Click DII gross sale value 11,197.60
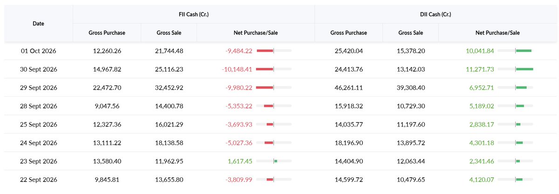559x194 pixels. click(x=410, y=125)
